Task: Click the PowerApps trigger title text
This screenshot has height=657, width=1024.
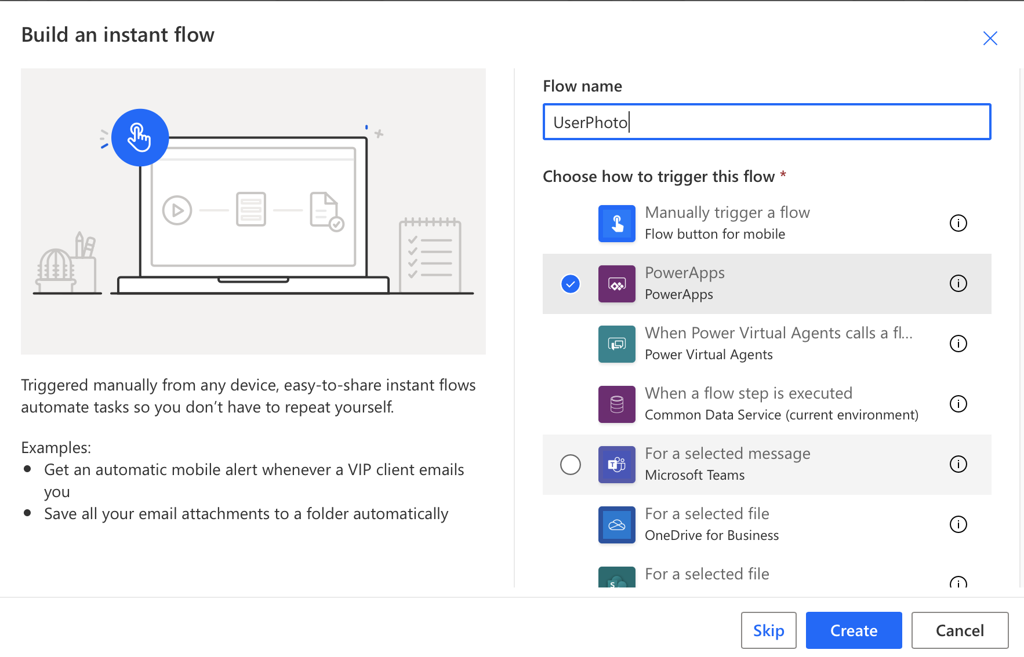Action: (x=685, y=273)
